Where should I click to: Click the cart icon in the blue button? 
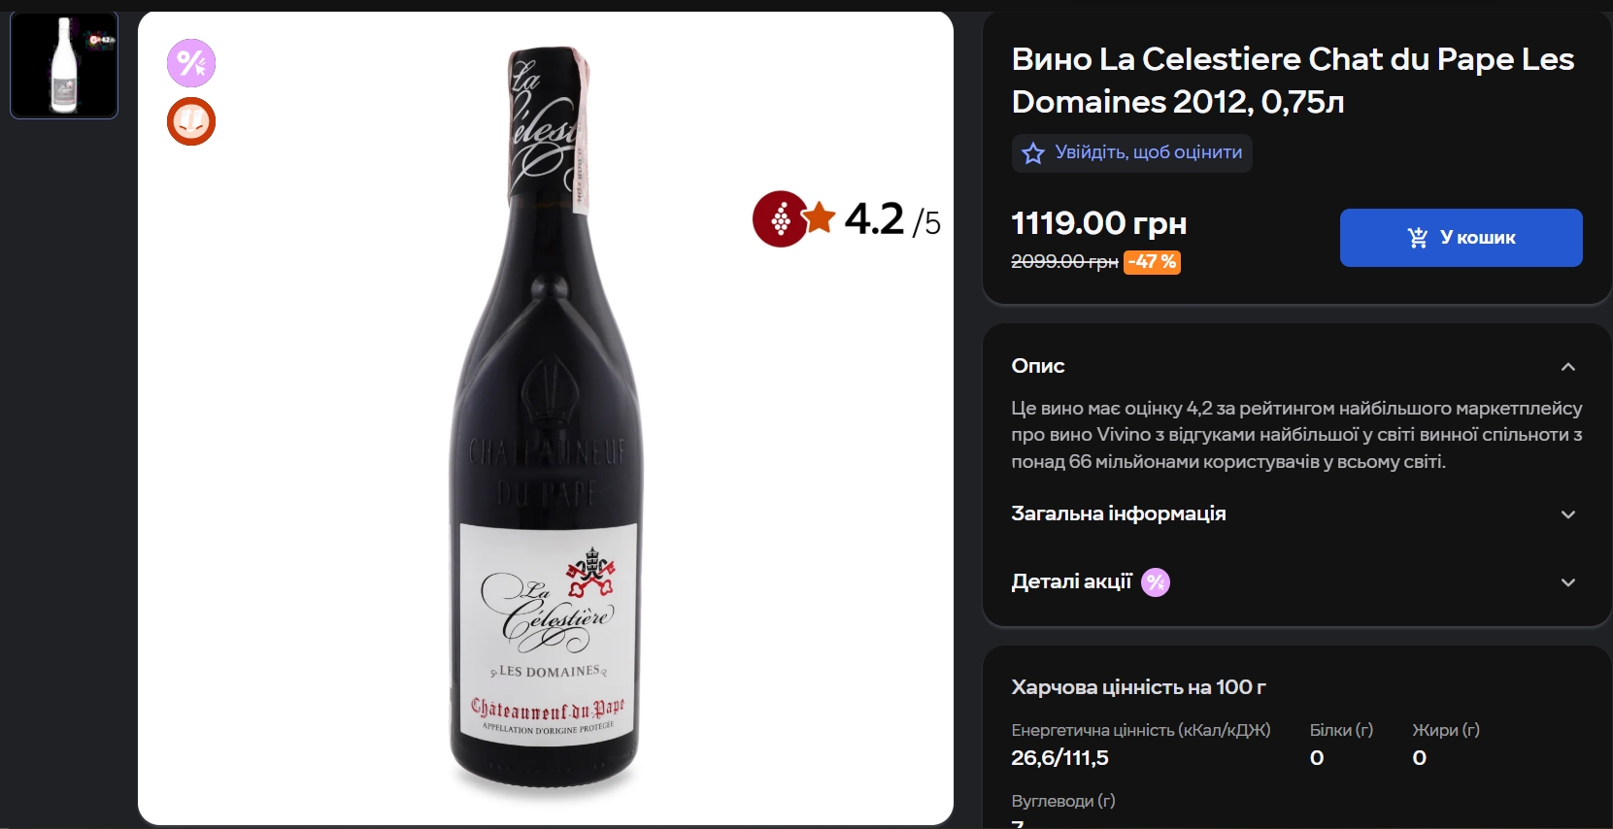click(x=1418, y=238)
